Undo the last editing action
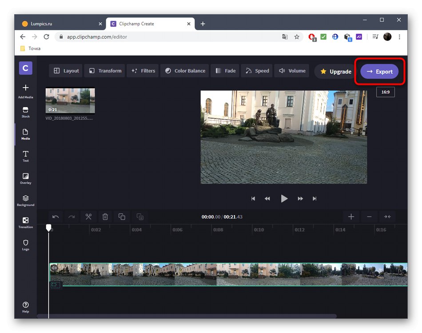Image resolution: width=422 pixels, height=333 pixels. tap(55, 217)
